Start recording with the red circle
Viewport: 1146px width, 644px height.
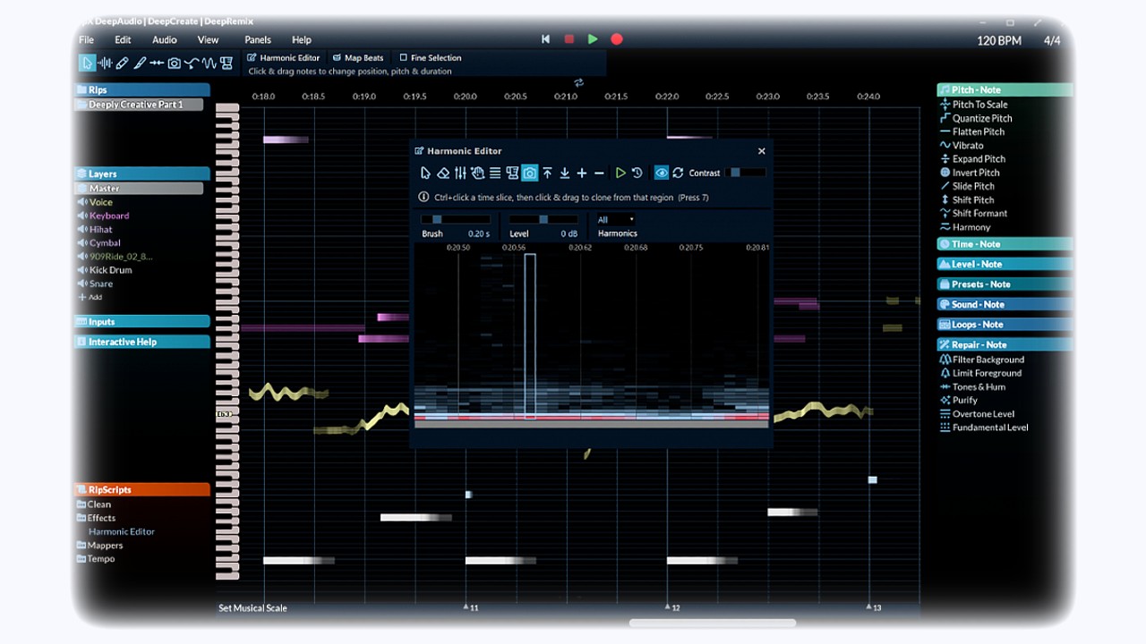click(x=616, y=39)
